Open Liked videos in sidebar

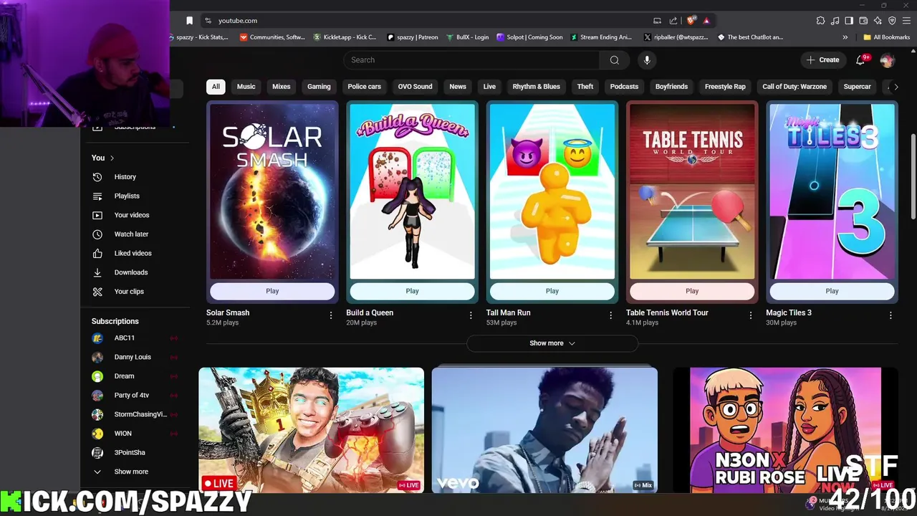133,253
